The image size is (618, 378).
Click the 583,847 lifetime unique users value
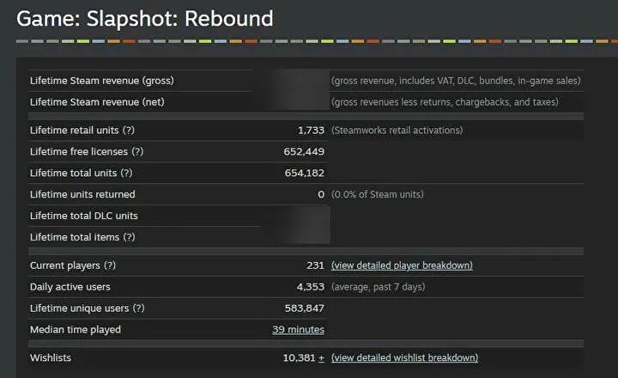[x=304, y=308]
